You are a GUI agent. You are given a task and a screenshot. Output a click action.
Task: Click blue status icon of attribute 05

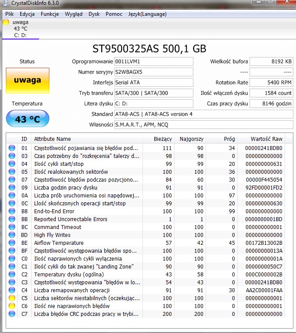click(x=12, y=172)
